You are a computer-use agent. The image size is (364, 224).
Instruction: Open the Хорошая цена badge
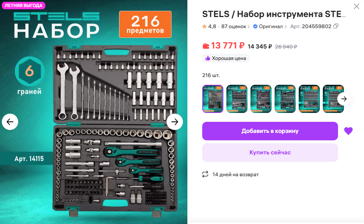[x=226, y=58]
